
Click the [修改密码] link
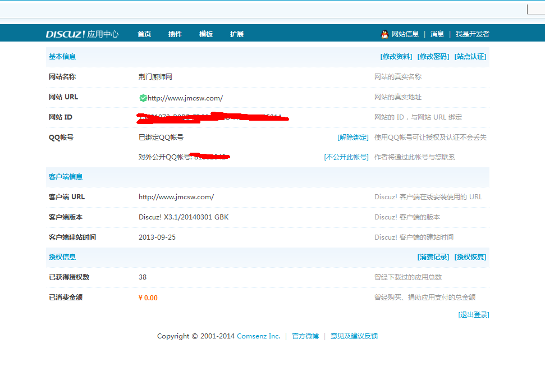click(x=433, y=57)
